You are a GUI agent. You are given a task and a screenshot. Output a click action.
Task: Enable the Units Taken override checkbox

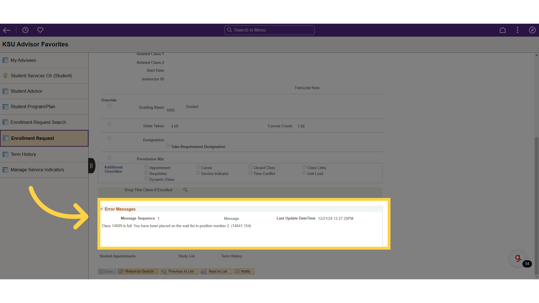[x=109, y=124]
